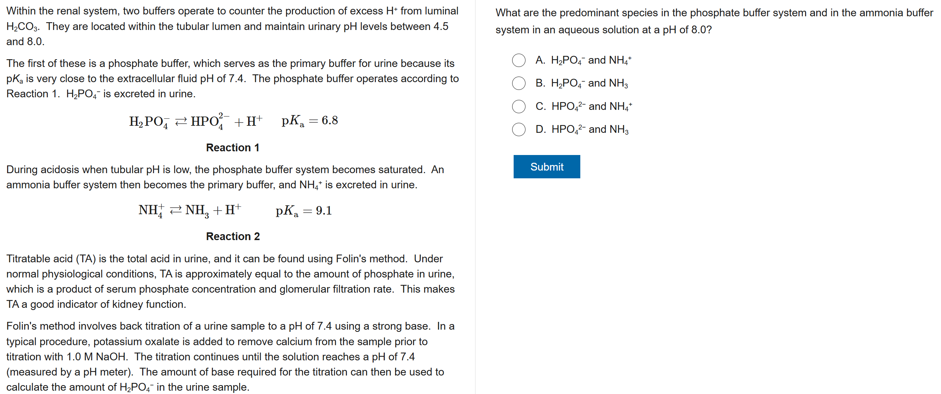The image size is (941, 394).
Task: Select radio button for option B
Action: 518,83
